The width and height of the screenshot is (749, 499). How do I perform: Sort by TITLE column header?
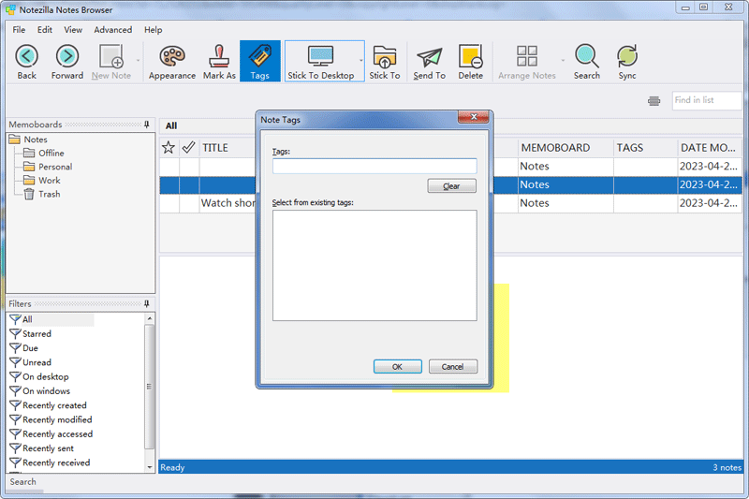click(215, 148)
